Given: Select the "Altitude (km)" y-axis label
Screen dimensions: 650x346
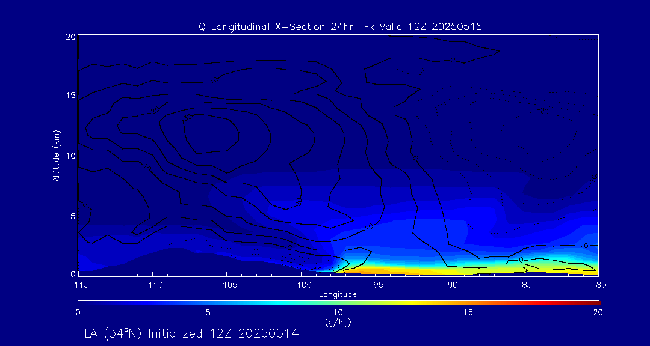Looking at the screenshot, I should 57,154.
